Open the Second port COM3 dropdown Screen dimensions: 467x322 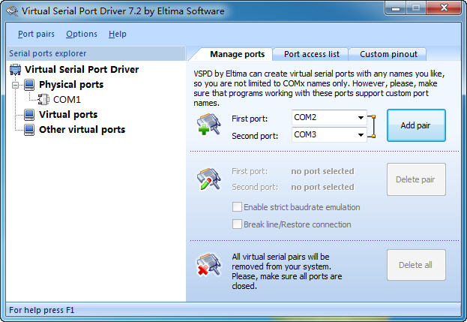[361, 135]
